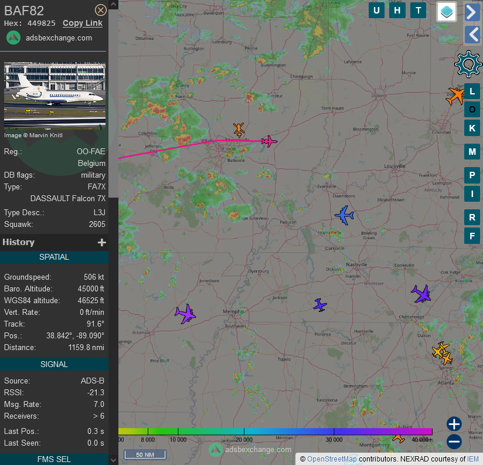This screenshot has height=465, width=483.
Task: Zoom out the map with the minus button
Action: (x=454, y=442)
